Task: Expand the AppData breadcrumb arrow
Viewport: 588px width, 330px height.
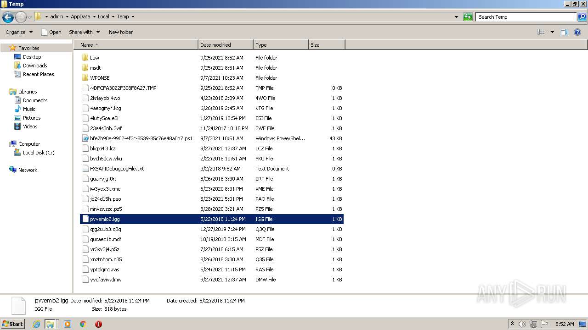Action: tap(94, 17)
